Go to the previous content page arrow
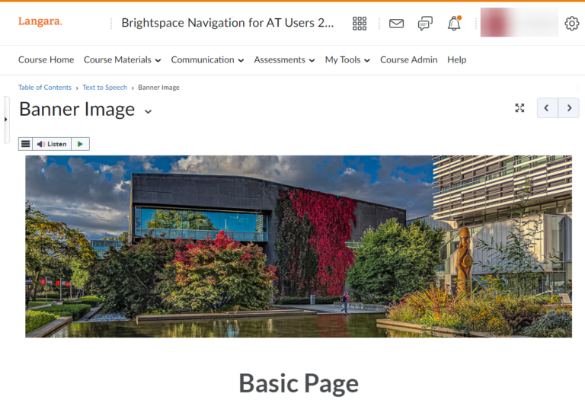The width and height of the screenshot is (585, 400). click(548, 108)
